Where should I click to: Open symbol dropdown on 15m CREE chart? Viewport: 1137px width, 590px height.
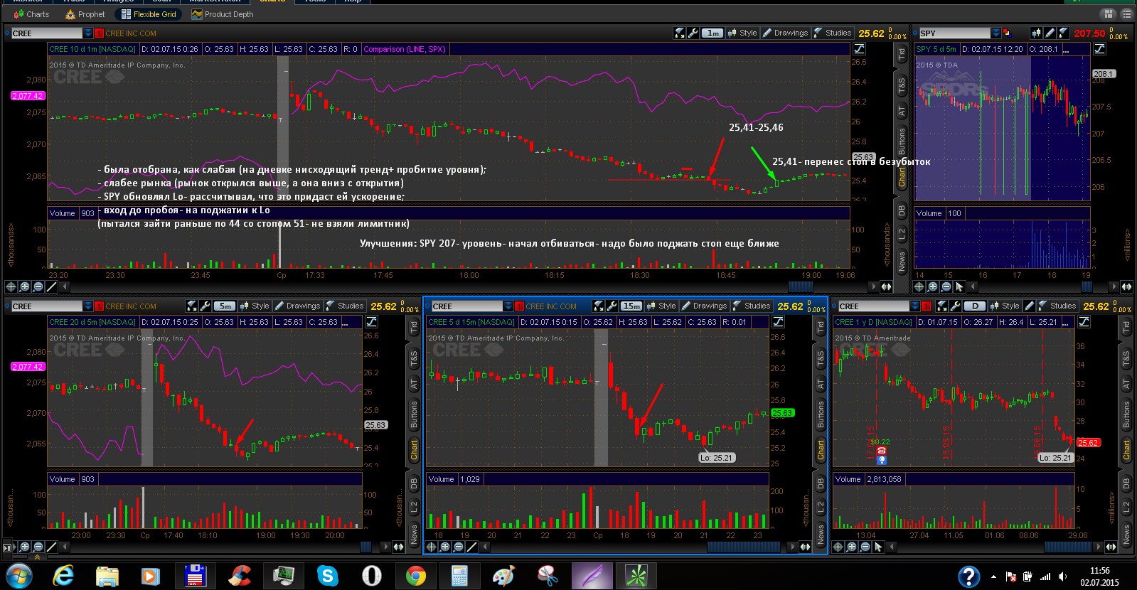(x=508, y=306)
